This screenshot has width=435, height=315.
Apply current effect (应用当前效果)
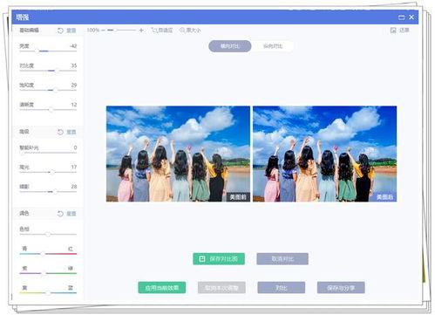(x=162, y=288)
